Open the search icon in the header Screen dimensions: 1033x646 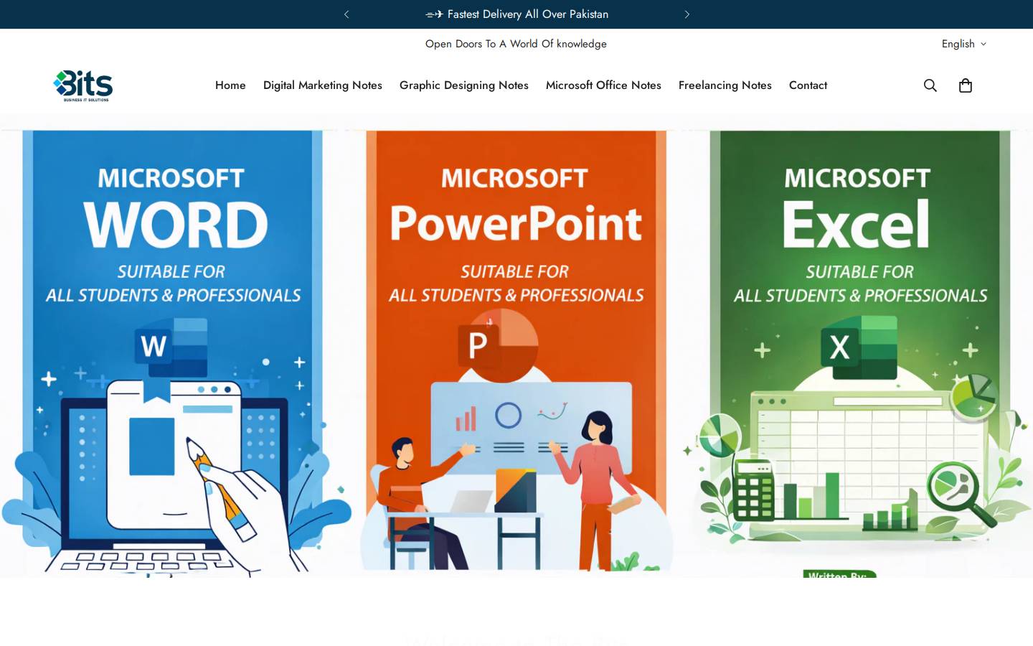tap(930, 85)
